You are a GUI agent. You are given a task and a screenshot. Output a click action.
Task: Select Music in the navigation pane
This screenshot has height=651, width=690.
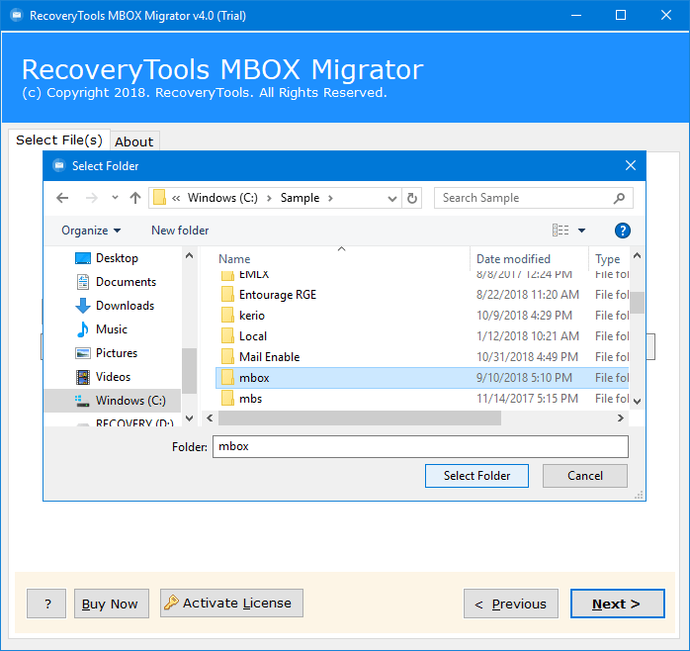111,329
